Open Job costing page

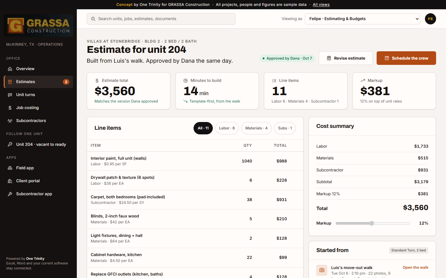point(38,108)
